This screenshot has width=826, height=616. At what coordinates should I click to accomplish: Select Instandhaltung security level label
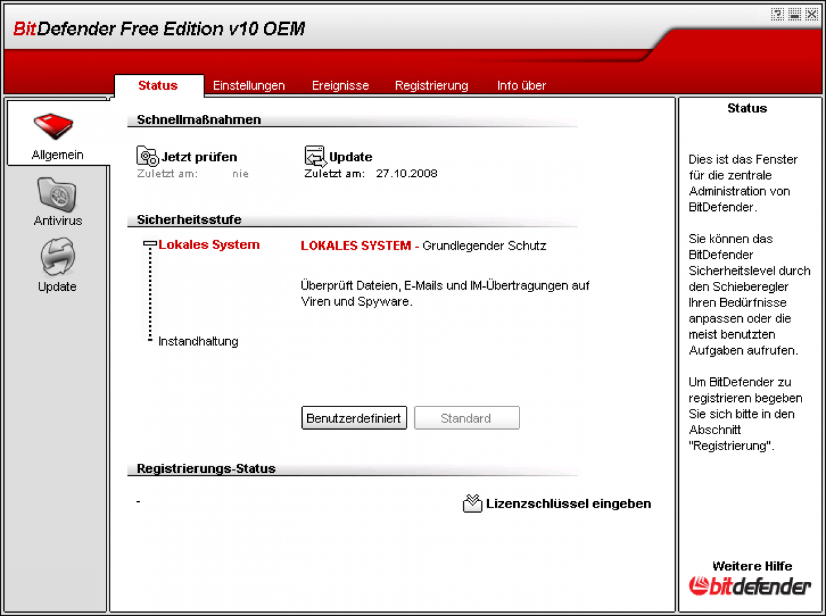click(x=198, y=341)
